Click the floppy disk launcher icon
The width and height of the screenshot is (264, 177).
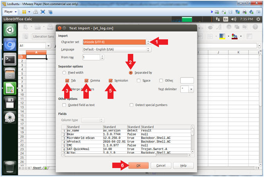pos(10,103)
